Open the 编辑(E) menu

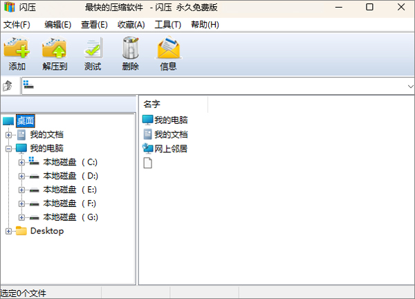(57, 25)
